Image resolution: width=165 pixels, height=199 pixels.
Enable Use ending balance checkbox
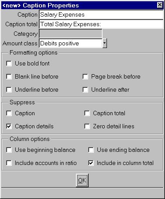91,150
